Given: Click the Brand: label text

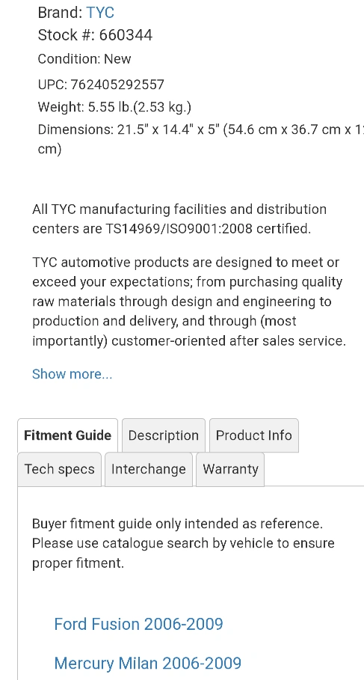Looking at the screenshot, I should coord(61,12).
